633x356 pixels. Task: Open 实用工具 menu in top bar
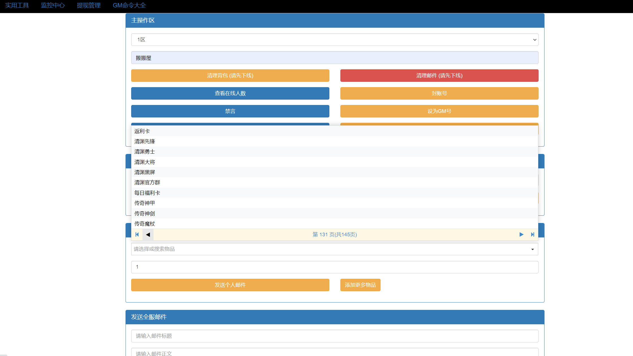17,5
